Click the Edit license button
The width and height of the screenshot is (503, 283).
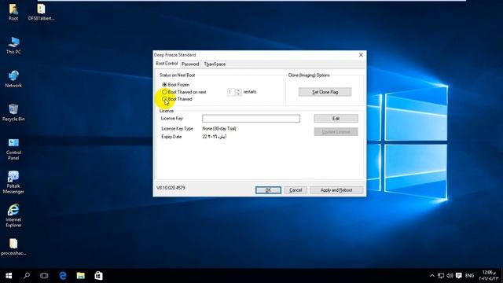click(x=336, y=119)
